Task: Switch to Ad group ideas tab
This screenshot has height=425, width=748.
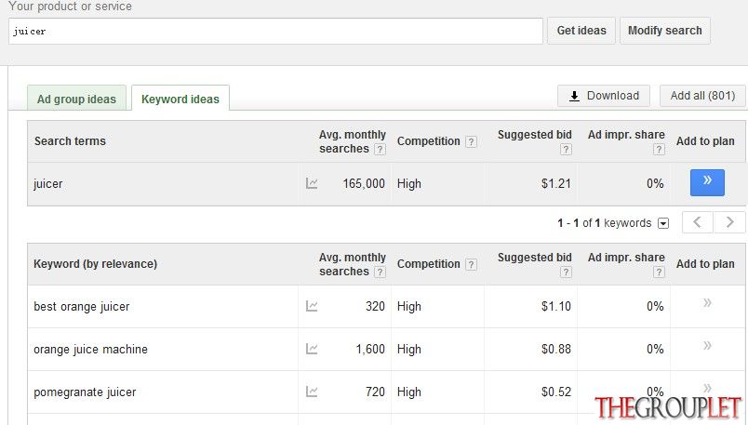Action: (x=77, y=99)
